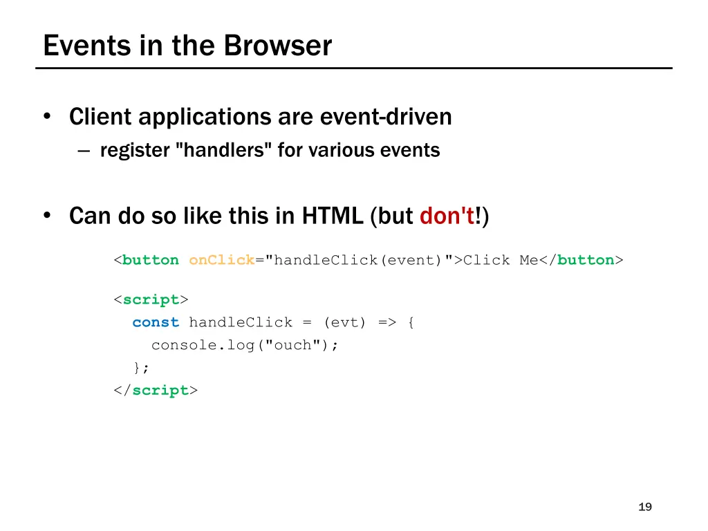This screenshot has width=708, height=531.
Task: Click 'handleClick' in the const declaration
Action: [241, 322]
